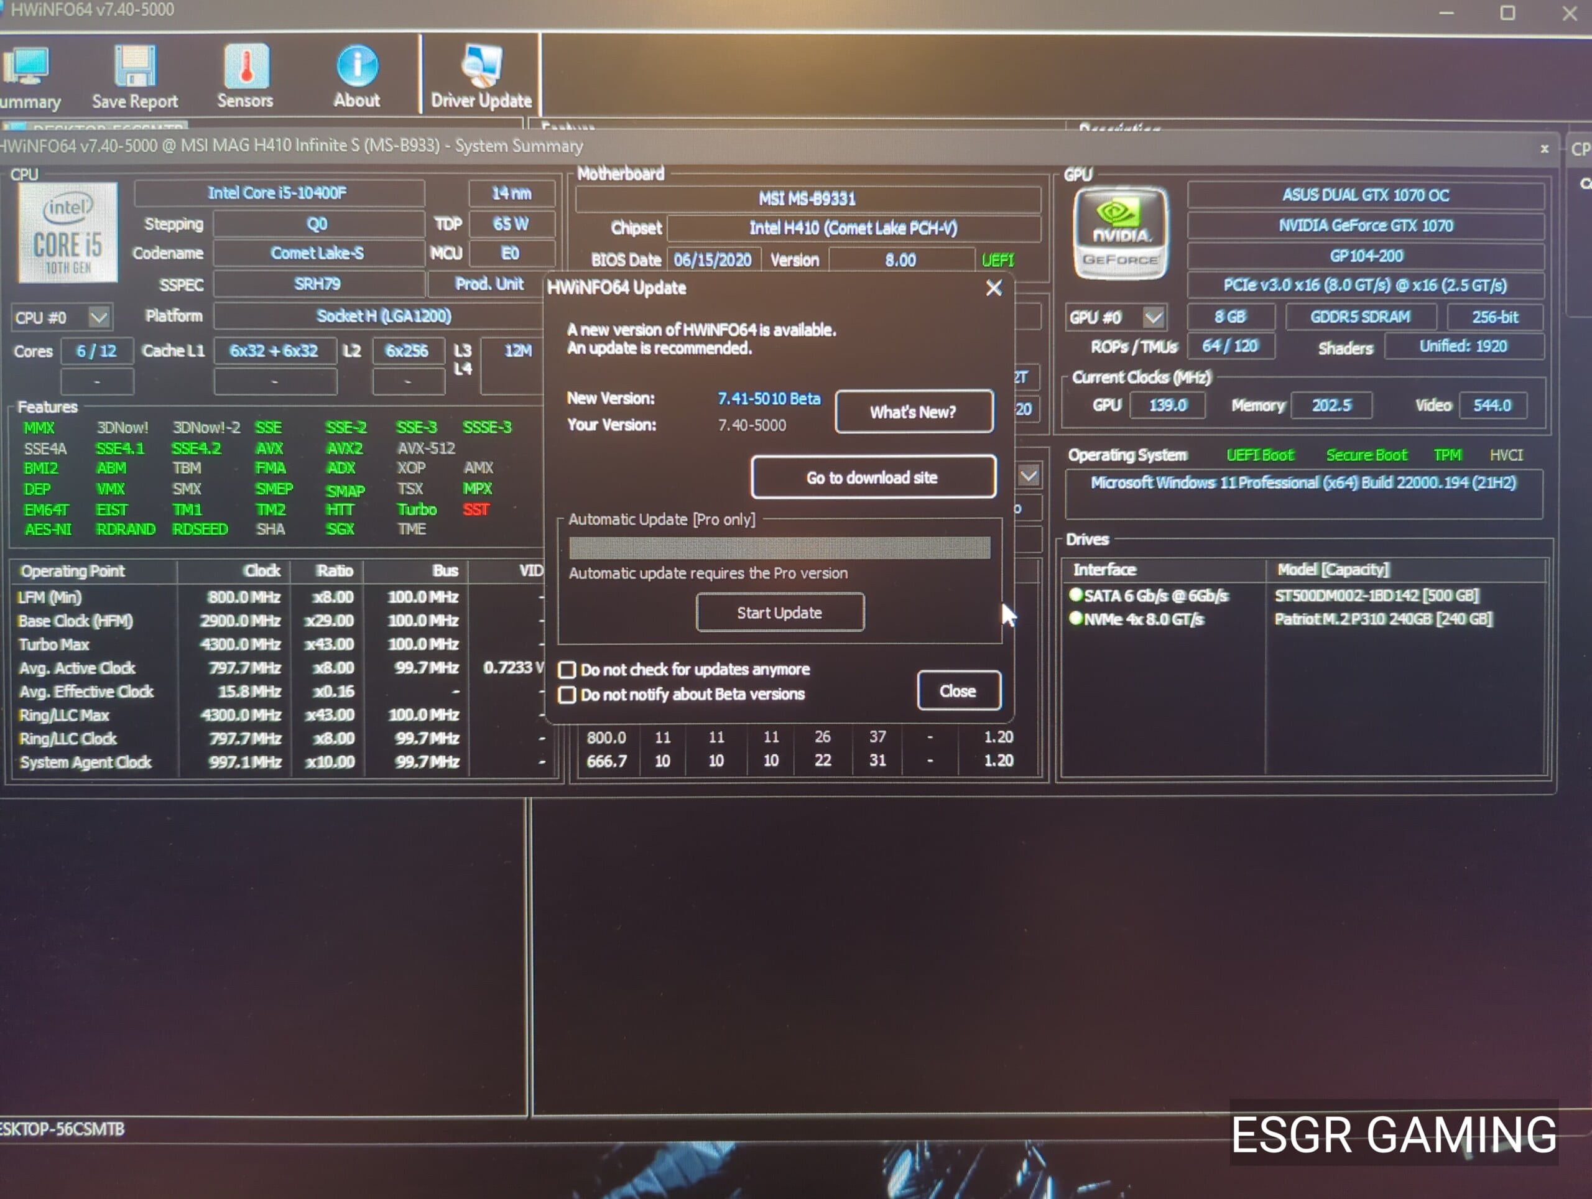1592x1199 pixels.
Task: Click the TPM status label
Action: pyautogui.click(x=1447, y=456)
